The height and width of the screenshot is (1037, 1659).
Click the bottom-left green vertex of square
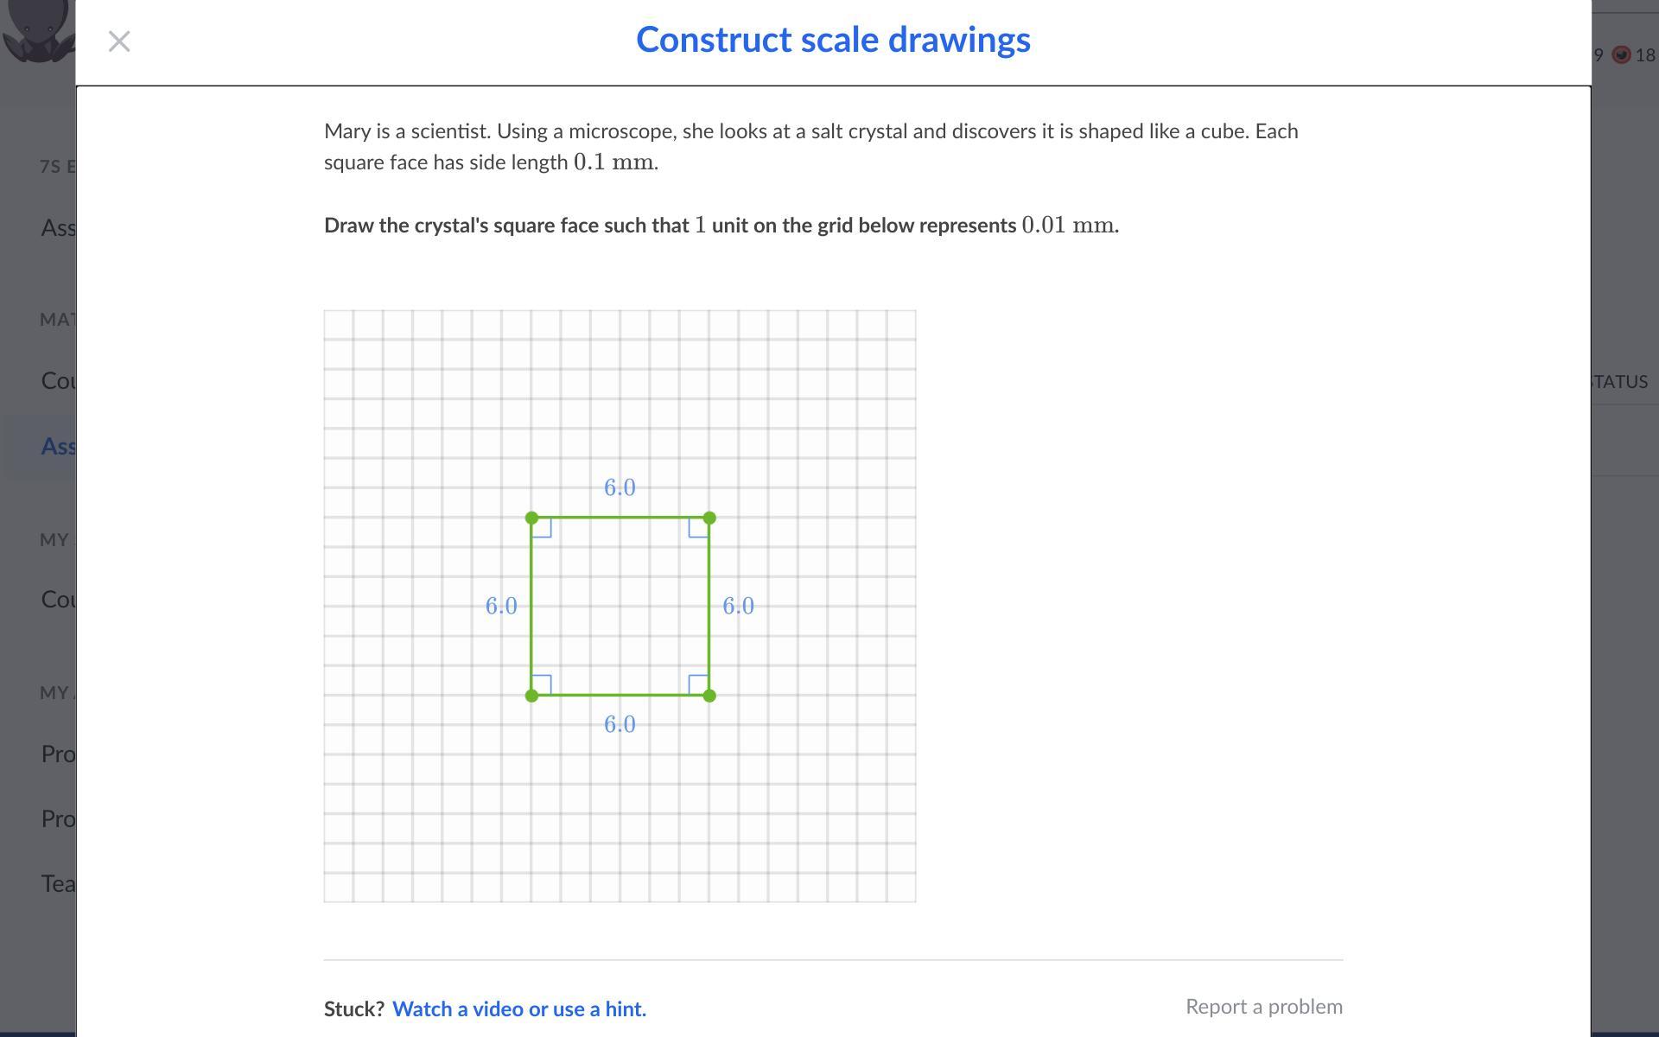[x=532, y=696]
